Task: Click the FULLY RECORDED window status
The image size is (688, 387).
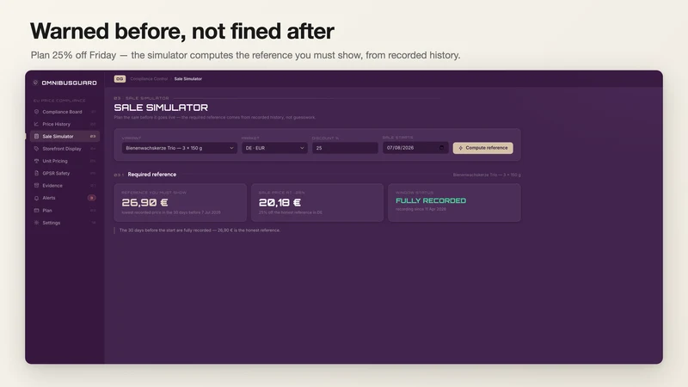Action: tap(431, 200)
